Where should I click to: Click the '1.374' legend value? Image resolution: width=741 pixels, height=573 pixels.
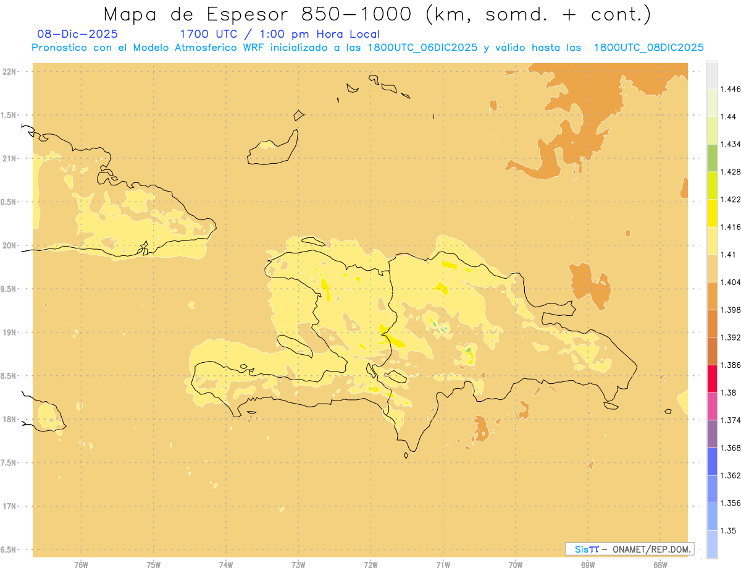(x=731, y=420)
